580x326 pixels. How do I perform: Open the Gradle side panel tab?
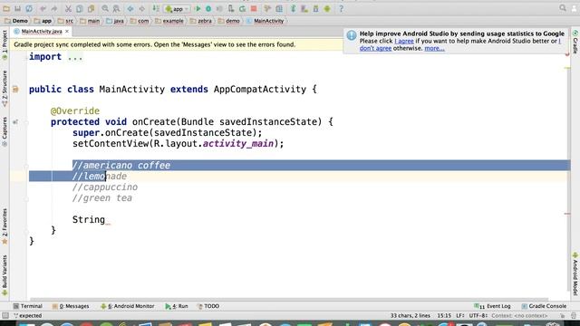575,43
